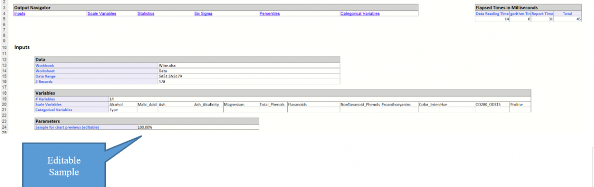The height and width of the screenshot is (187, 594).
Task: Select the Proanthocyanins variable cell
Action: [399, 105]
